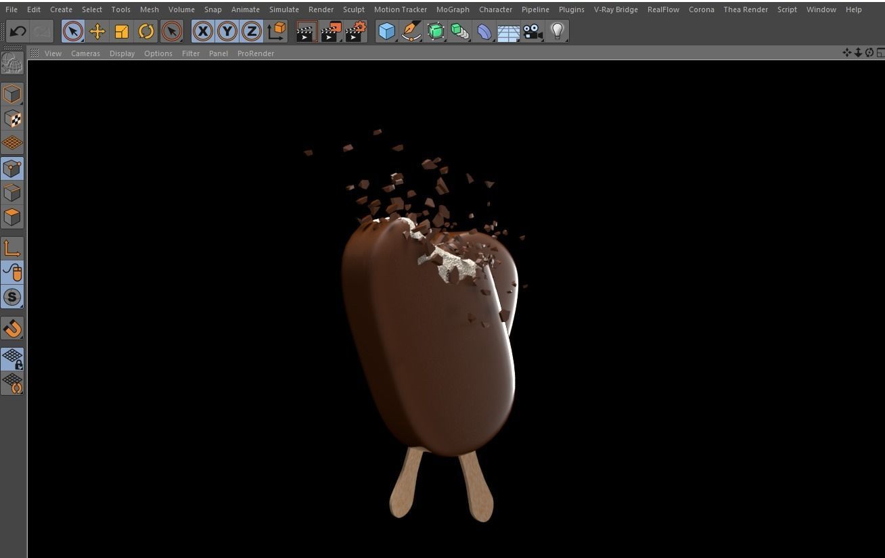Click the viewport orbit navigation icon
This screenshot has height=558, width=885.
point(869,53)
